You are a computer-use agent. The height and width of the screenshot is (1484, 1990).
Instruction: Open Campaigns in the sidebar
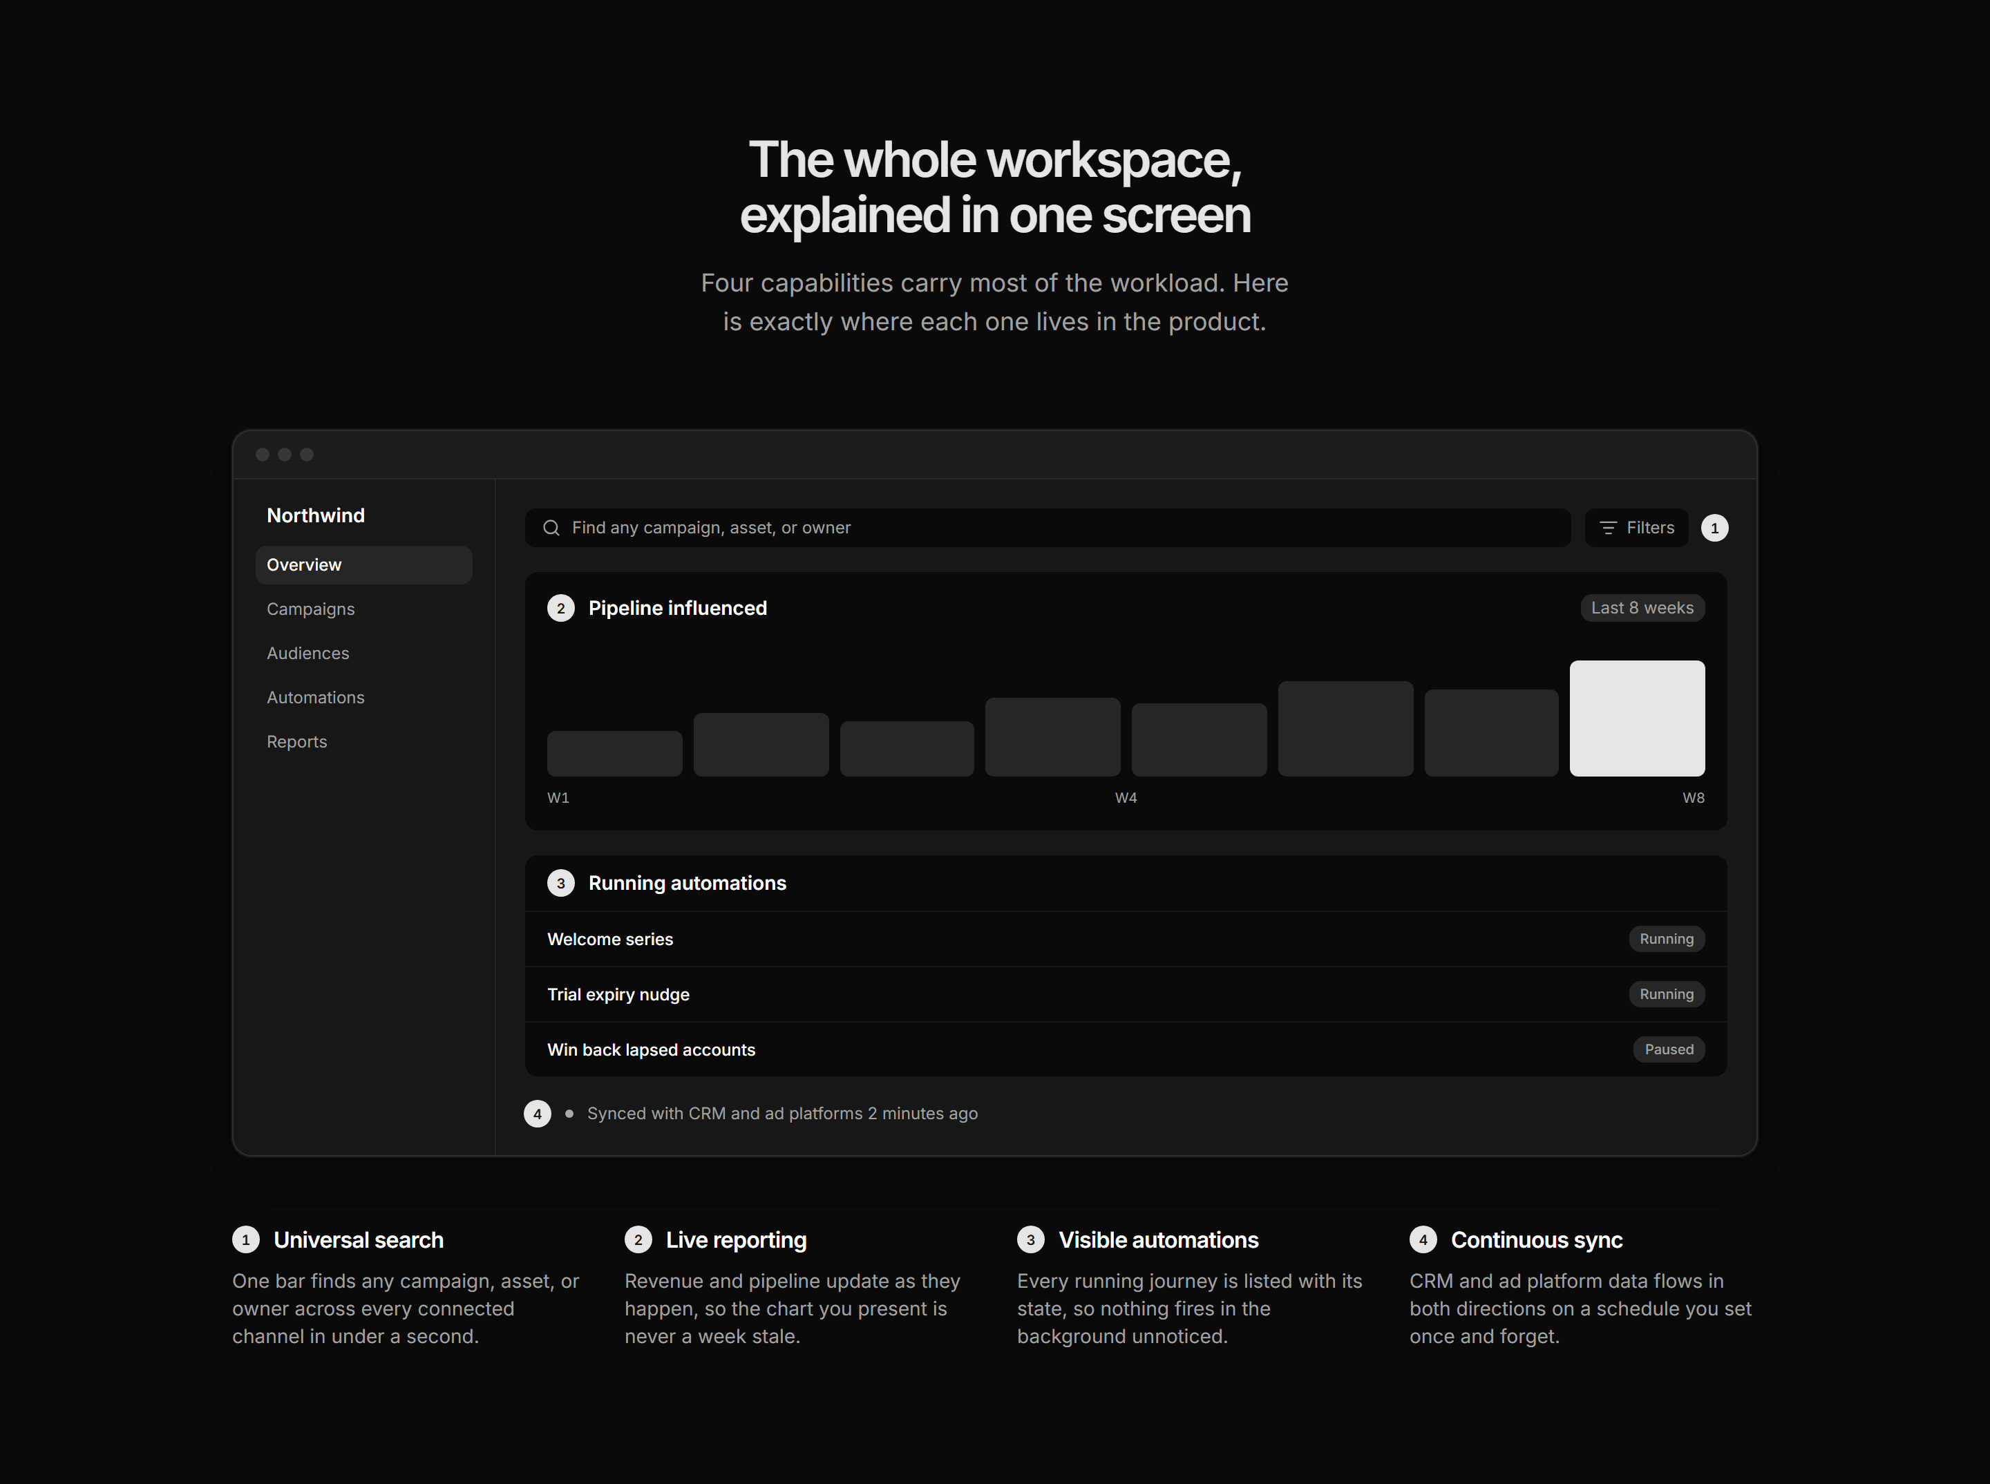tap(364, 609)
